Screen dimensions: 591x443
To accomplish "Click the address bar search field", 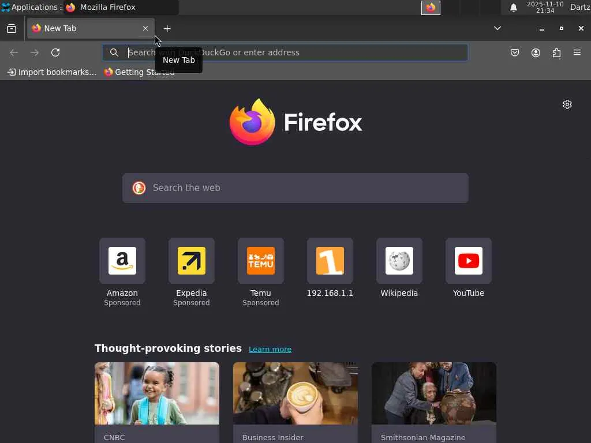I will 285,52.
